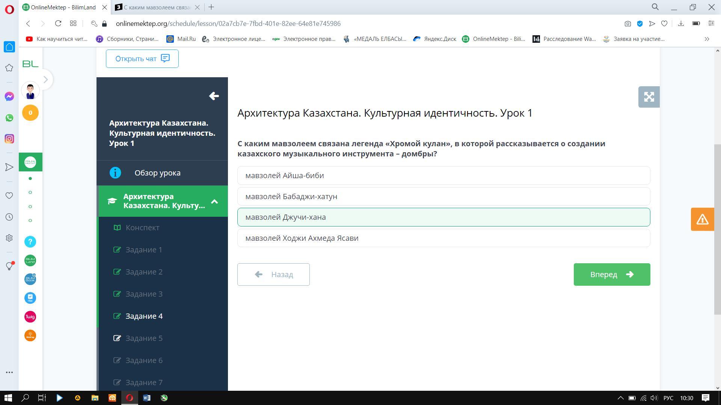721x405 pixels.
Task: Select answer мавзолей Ходжи Ахмеда Ясави
Action: (443, 238)
